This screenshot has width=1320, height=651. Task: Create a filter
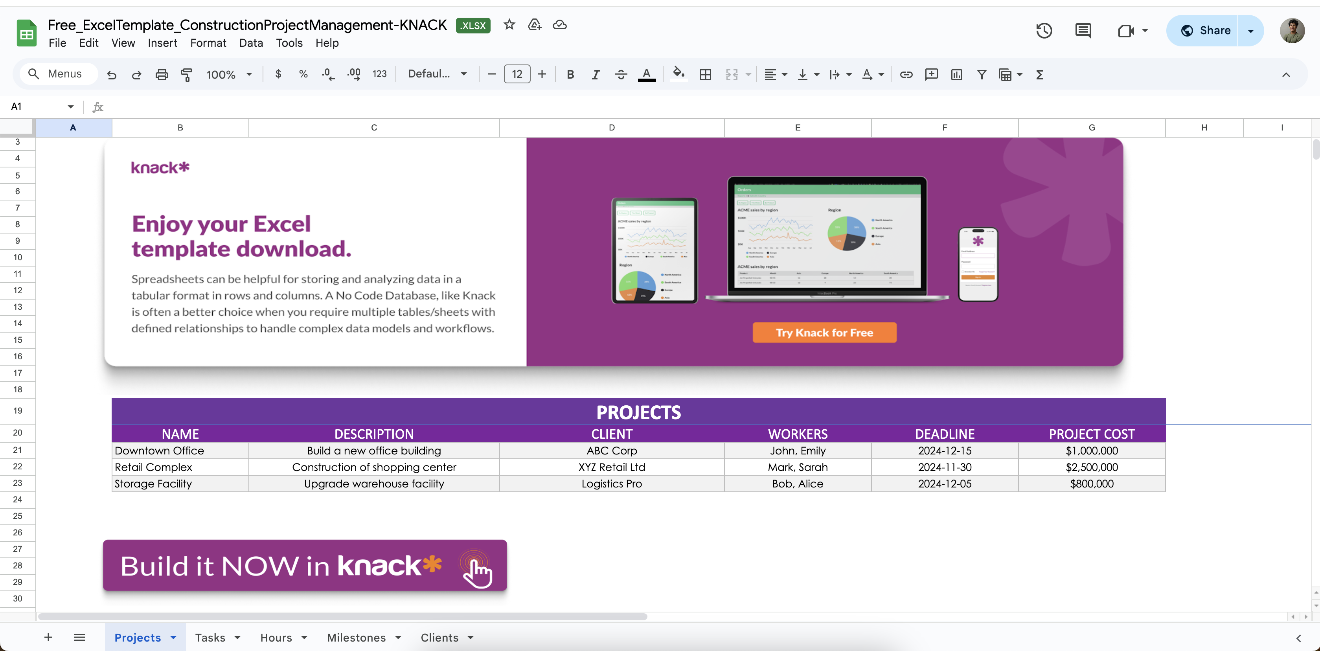pos(981,74)
